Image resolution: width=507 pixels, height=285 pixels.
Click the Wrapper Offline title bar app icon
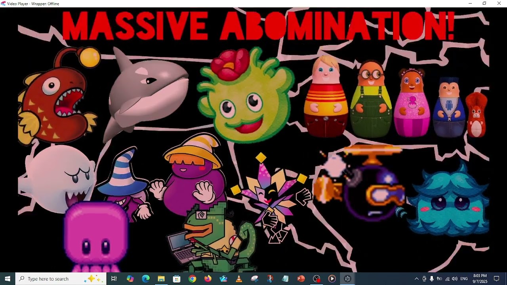(3, 4)
